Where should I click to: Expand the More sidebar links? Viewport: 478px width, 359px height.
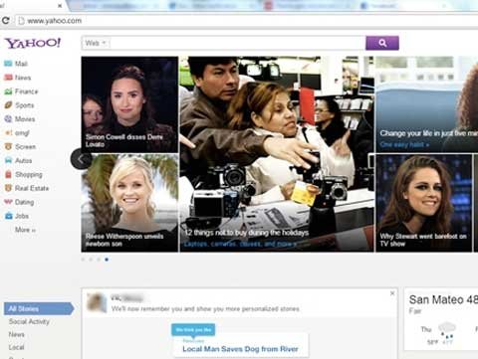coord(25,230)
